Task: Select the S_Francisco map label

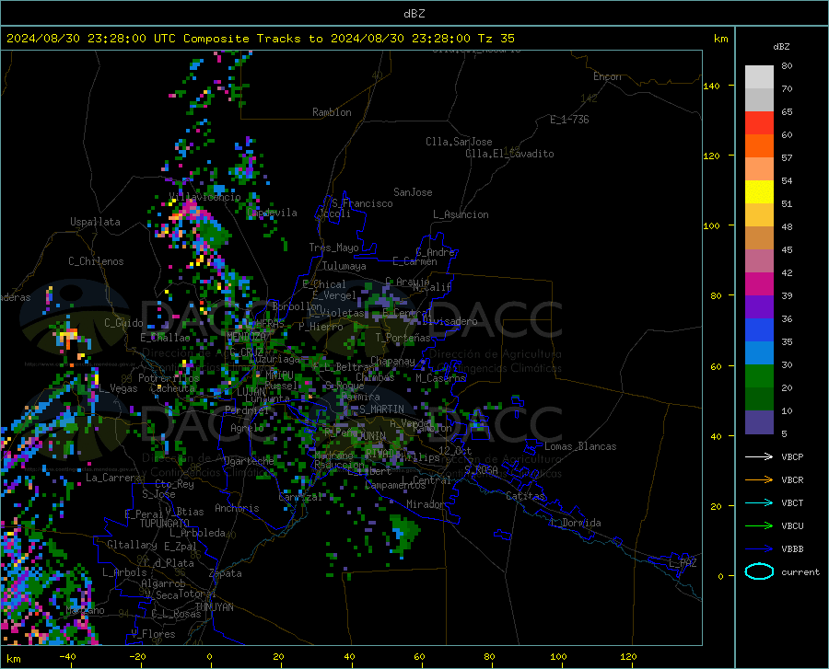Action: pos(362,203)
